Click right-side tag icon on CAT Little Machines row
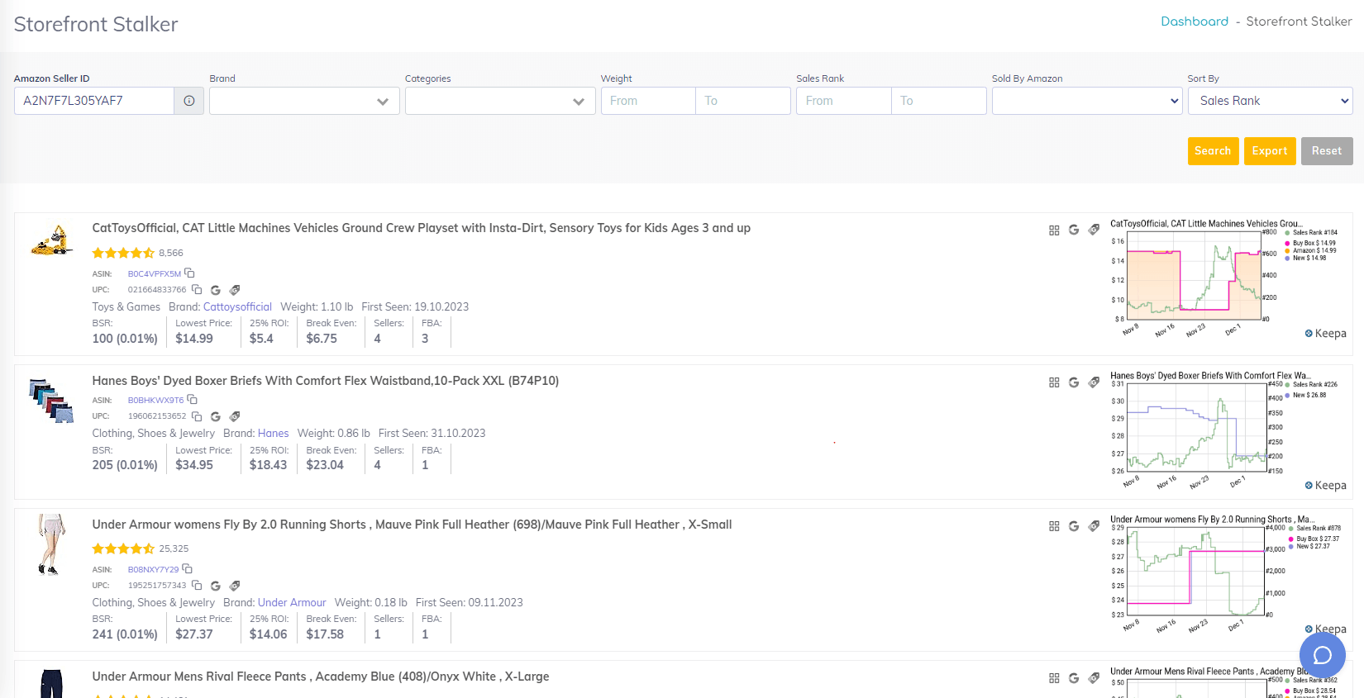The image size is (1364, 698). pyautogui.click(x=1094, y=230)
